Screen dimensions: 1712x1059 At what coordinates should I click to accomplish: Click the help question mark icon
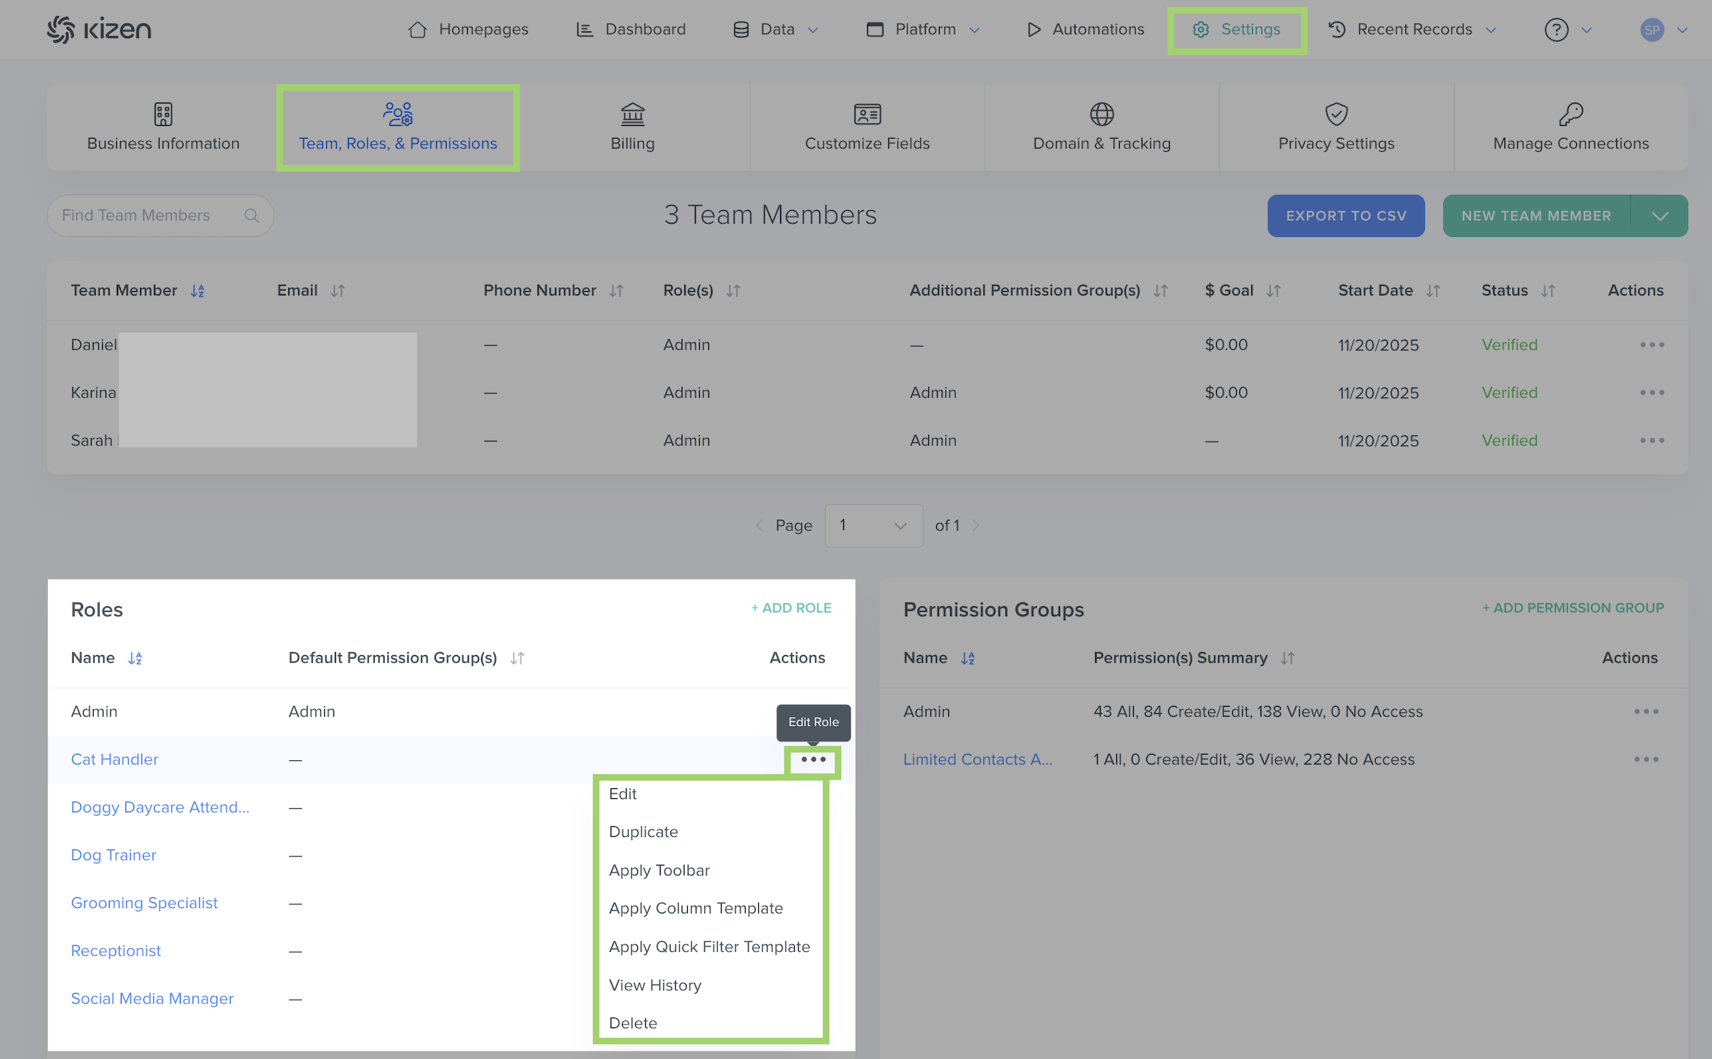click(1556, 30)
